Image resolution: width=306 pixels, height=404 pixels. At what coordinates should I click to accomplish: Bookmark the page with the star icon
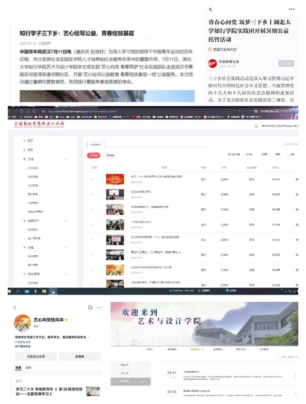[x=43, y=111]
